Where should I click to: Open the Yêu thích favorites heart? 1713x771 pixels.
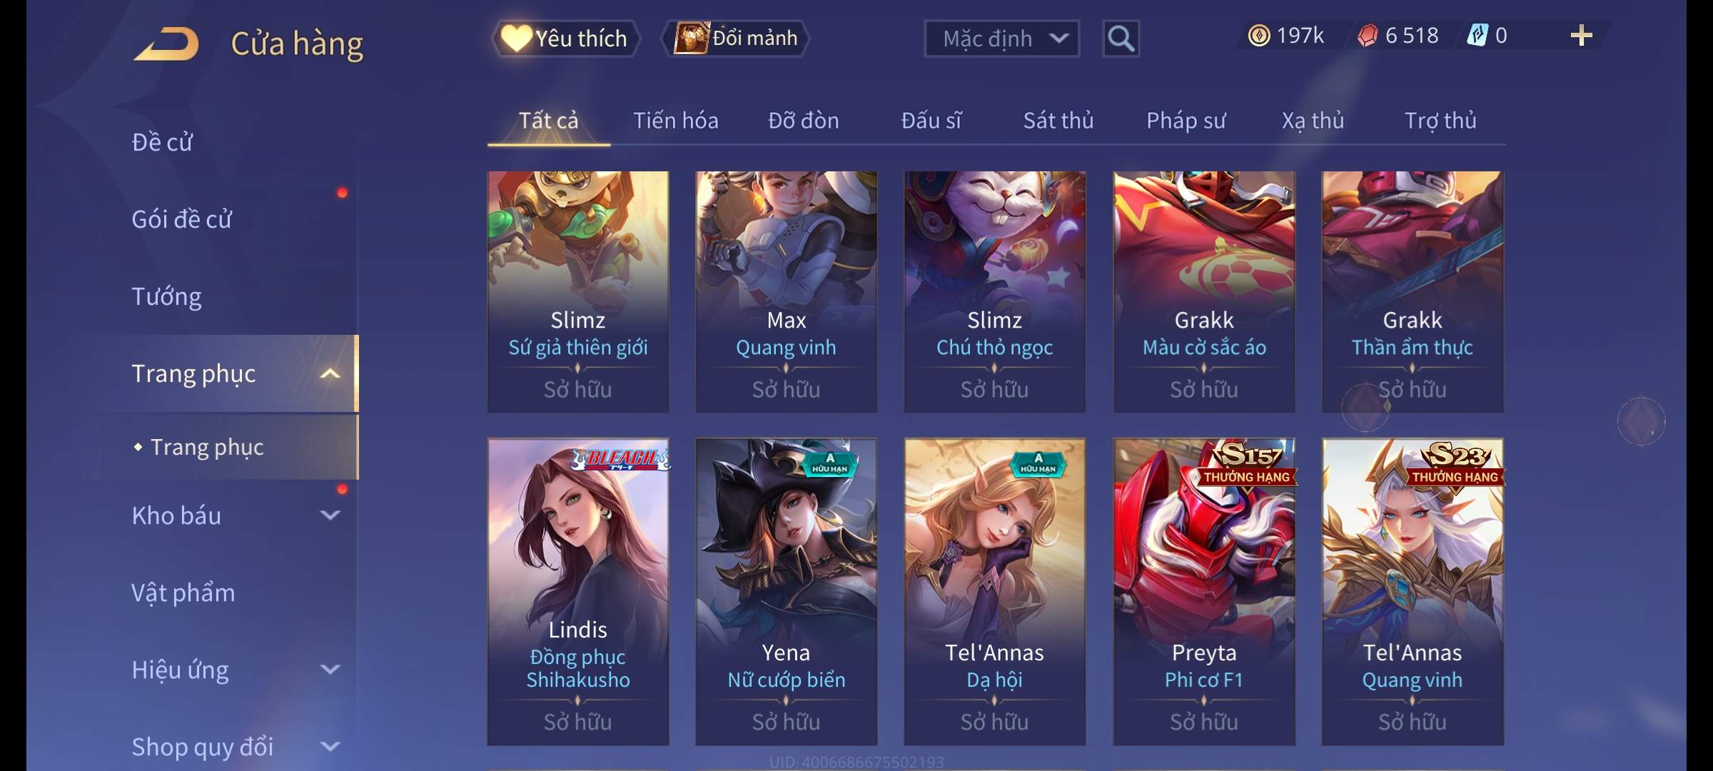(565, 38)
